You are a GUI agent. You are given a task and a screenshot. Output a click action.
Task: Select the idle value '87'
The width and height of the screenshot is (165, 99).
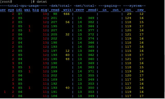20,14
